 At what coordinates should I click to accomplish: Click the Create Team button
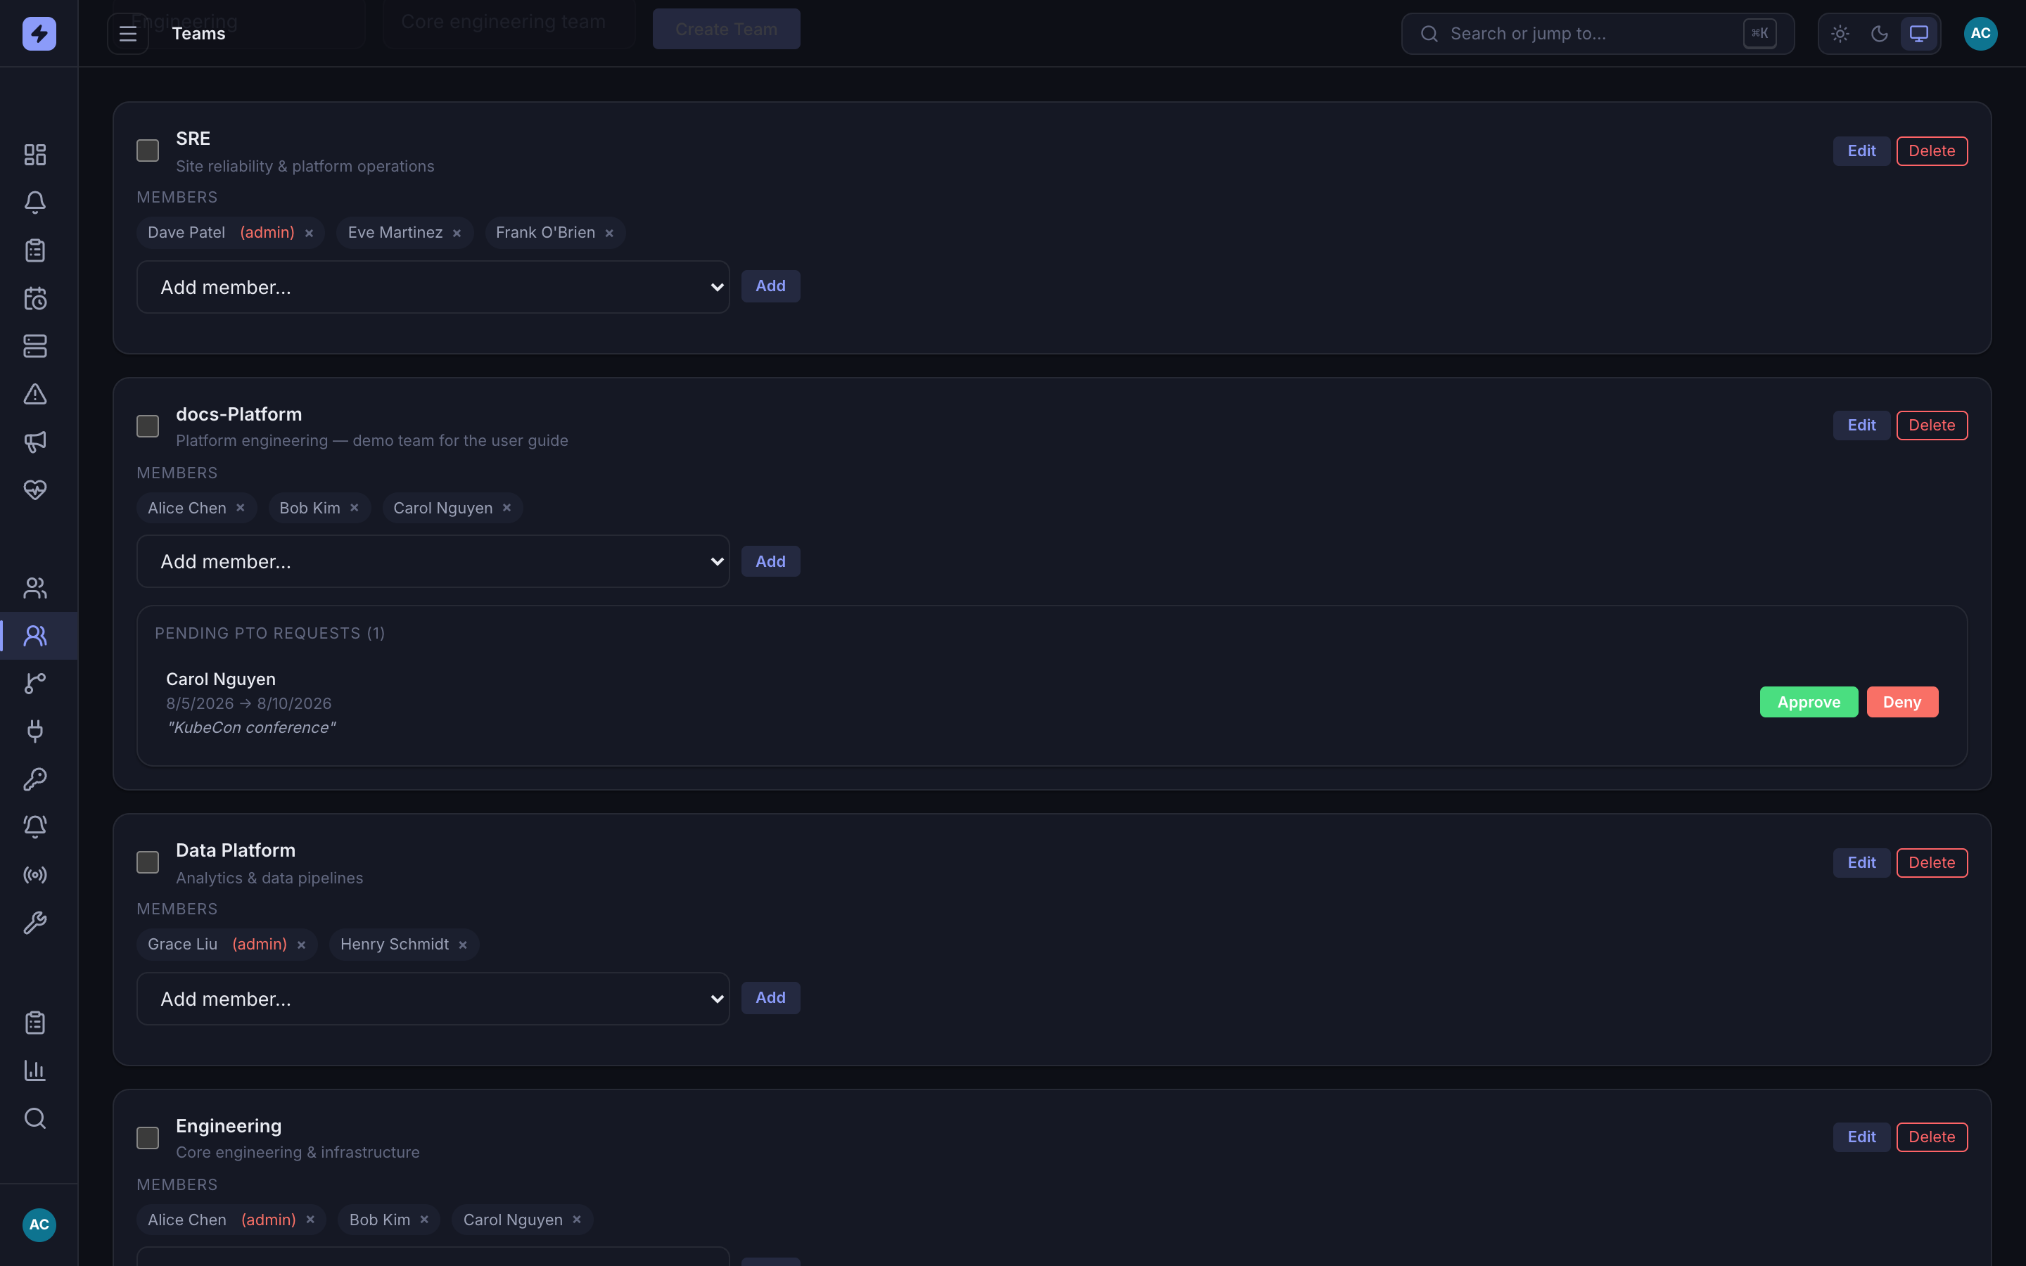click(x=726, y=30)
